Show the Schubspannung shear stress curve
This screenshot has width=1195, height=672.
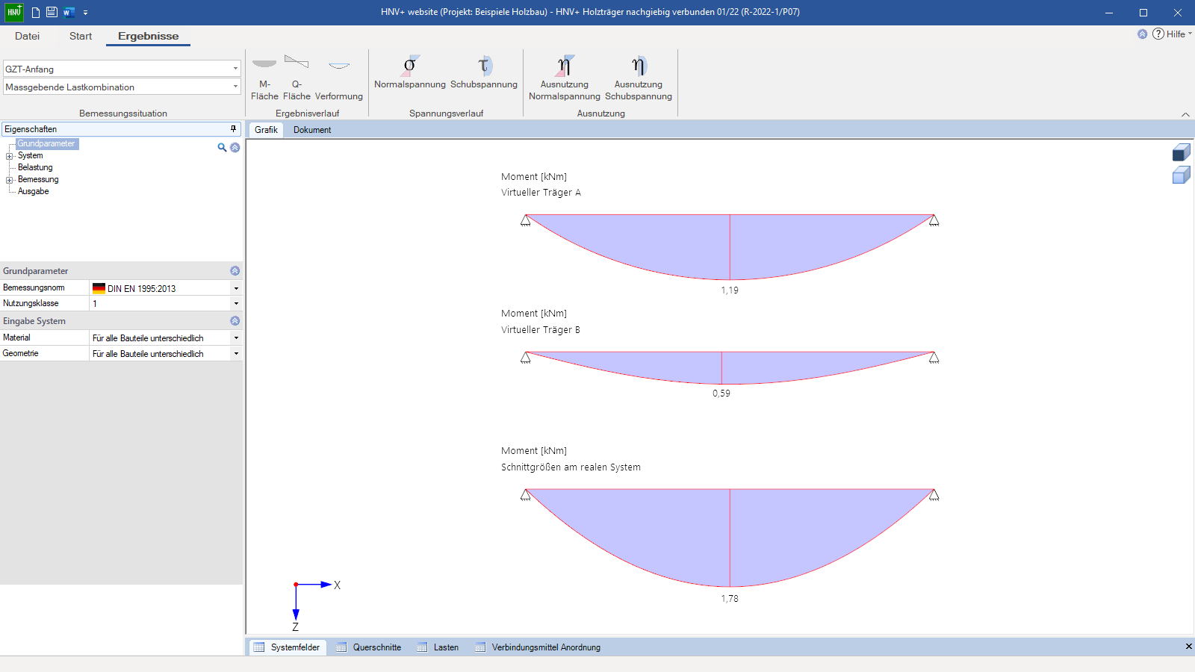[x=484, y=72]
